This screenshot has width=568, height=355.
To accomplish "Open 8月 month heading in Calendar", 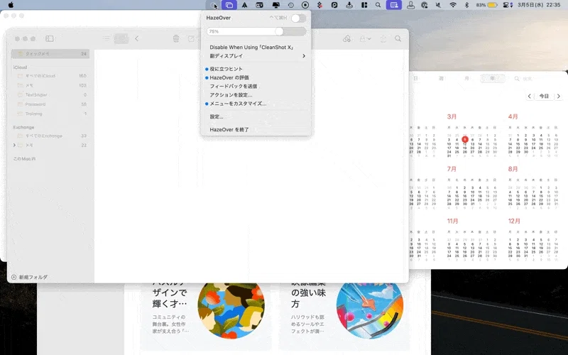I will (x=513, y=169).
